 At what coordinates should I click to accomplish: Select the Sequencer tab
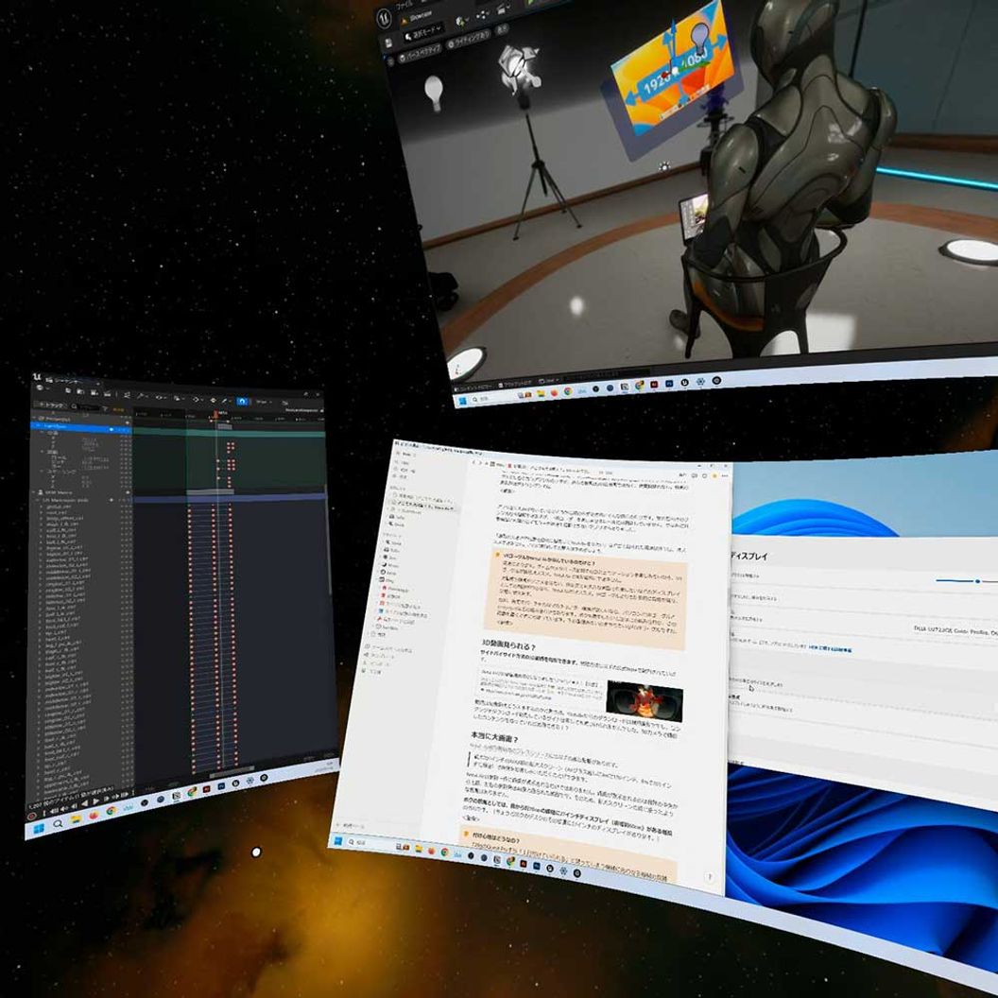[65, 381]
